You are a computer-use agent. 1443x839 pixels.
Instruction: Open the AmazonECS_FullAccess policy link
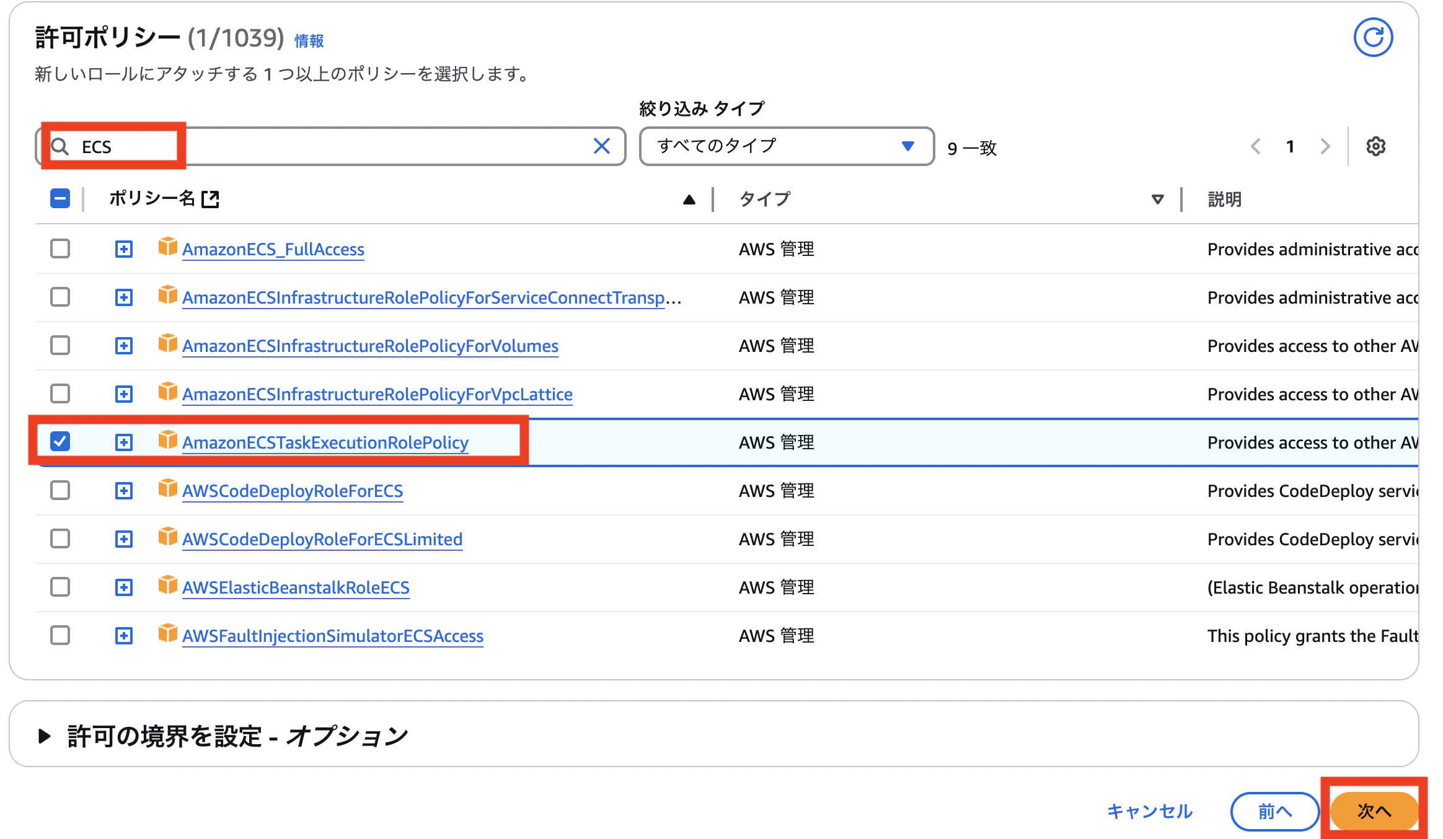(273, 249)
